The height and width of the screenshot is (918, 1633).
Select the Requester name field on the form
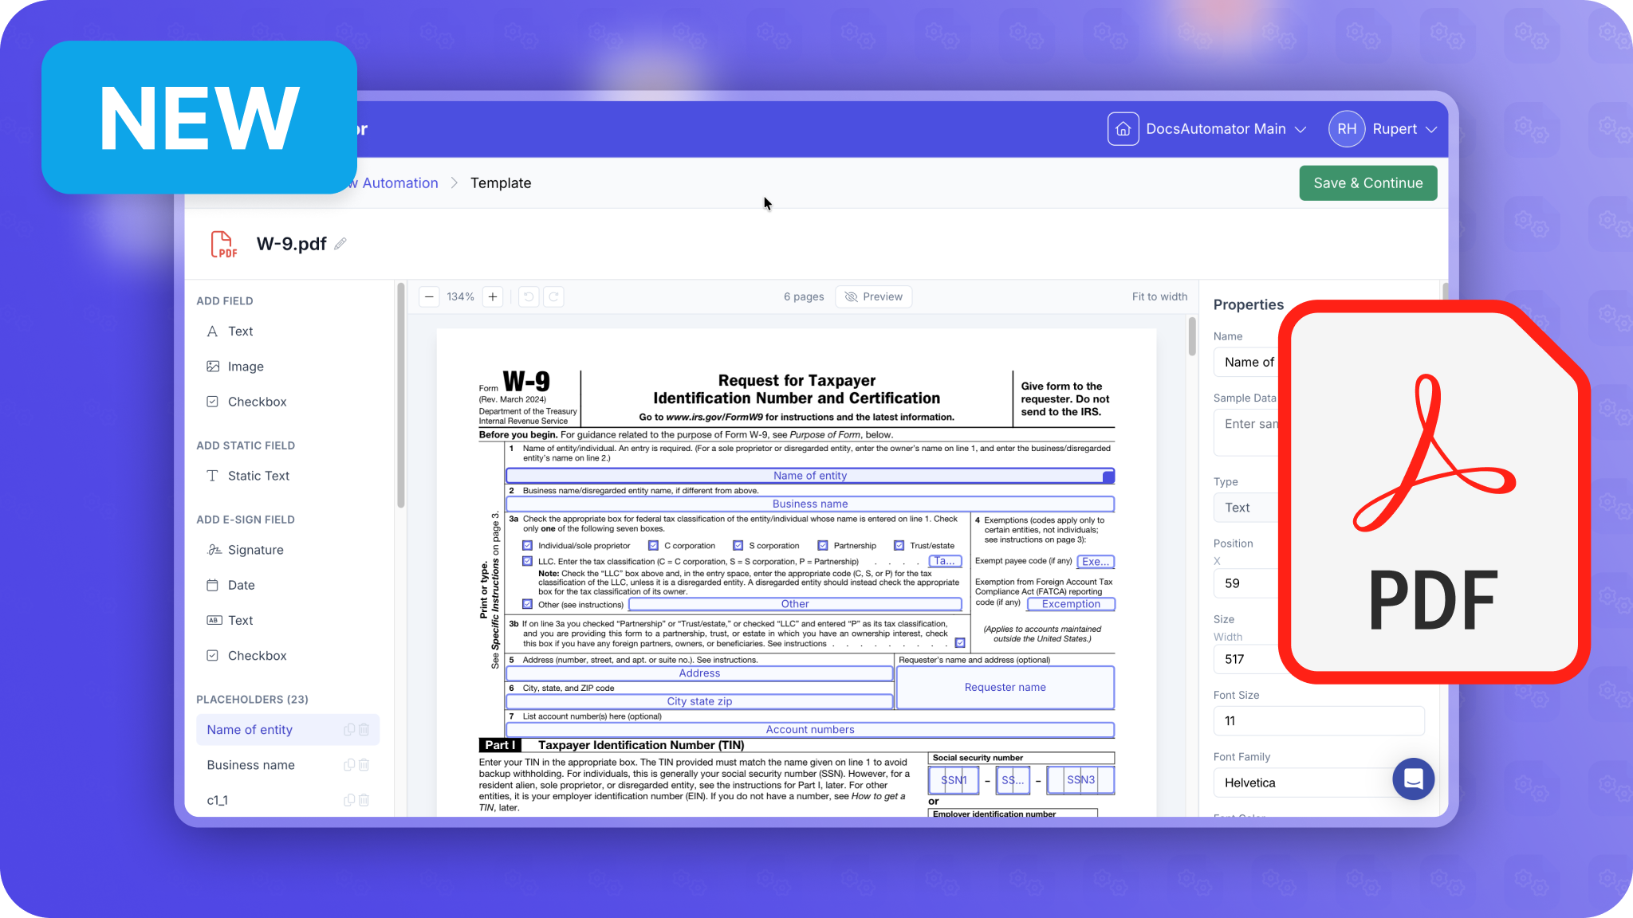coord(1005,687)
